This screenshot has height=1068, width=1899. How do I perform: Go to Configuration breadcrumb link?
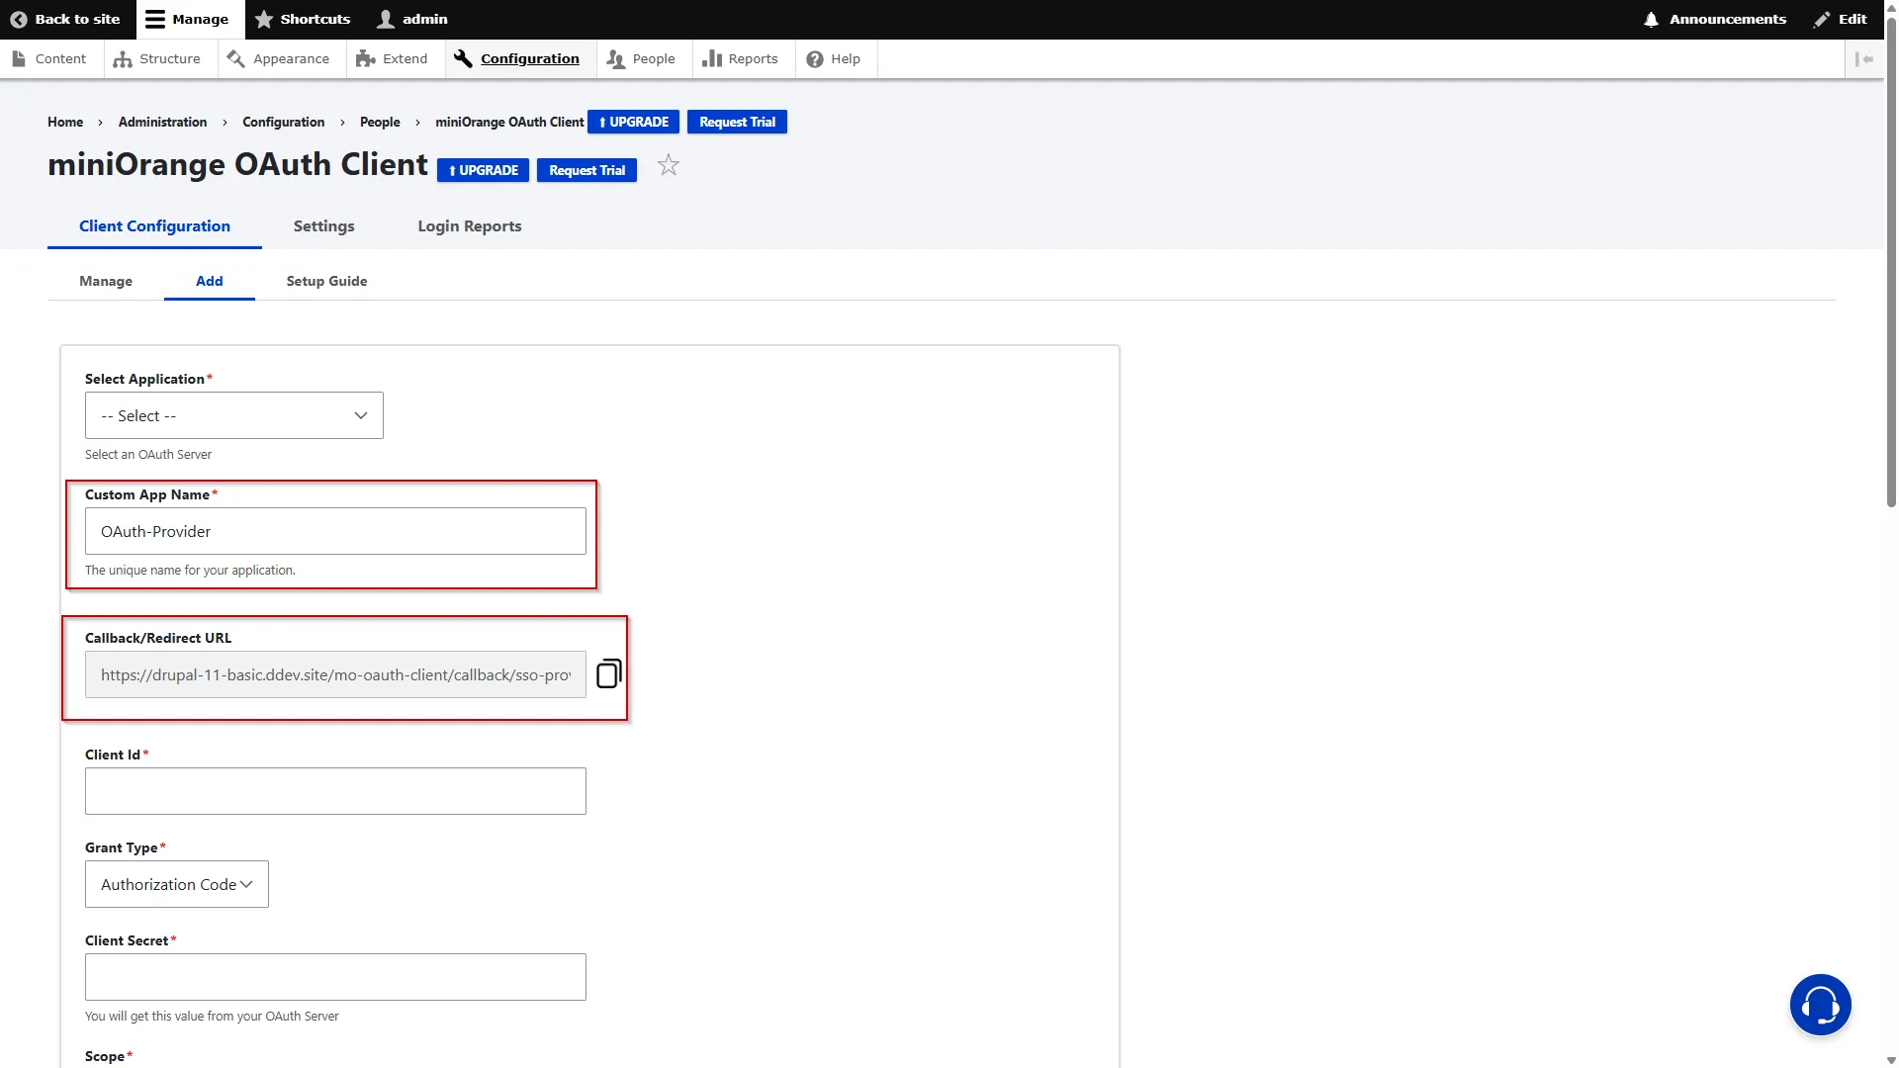pos(283,122)
